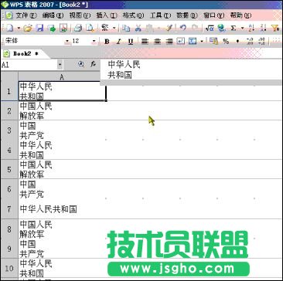Image resolution: width=283 pixels, height=281 pixels.
Task: Toggle Underline formatting
Action: (x=131, y=42)
